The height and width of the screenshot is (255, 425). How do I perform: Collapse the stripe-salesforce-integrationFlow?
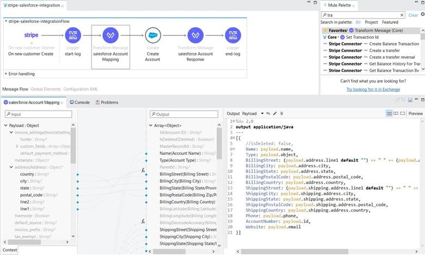(x=6, y=21)
